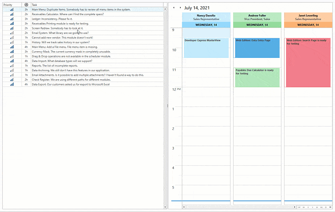The height and width of the screenshot is (212, 335).
Task: Click priority icon of Data Archiving row
Action: point(12,70)
